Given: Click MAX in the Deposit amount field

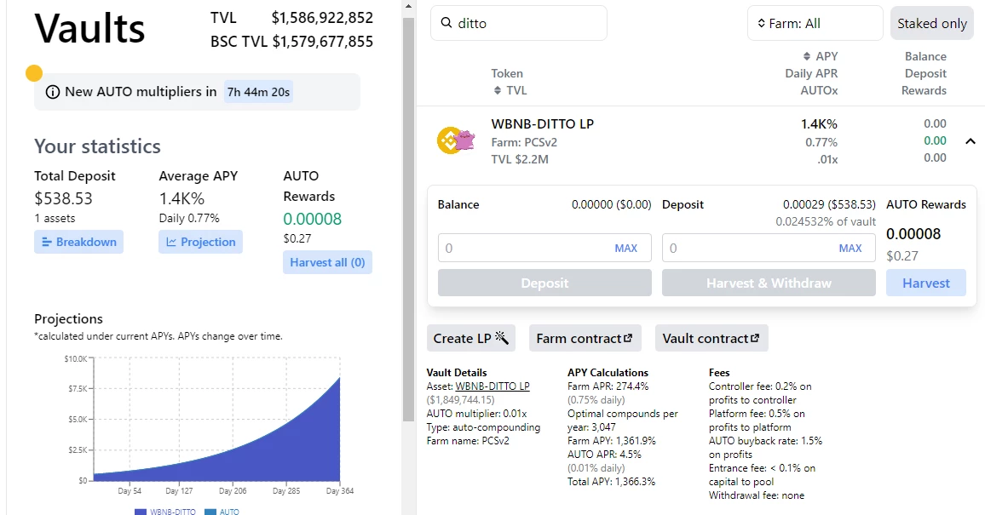Looking at the screenshot, I should (x=850, y=248).
